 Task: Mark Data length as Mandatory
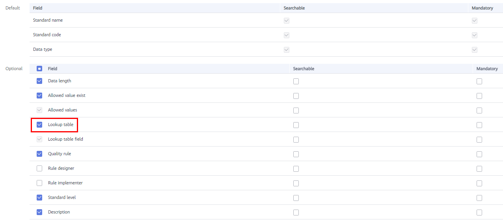coord(479,81)
